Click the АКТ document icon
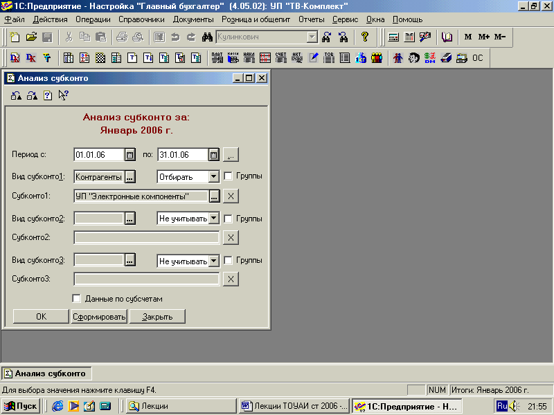The width and height of the screenshot is (554, 415). [297, 58]
